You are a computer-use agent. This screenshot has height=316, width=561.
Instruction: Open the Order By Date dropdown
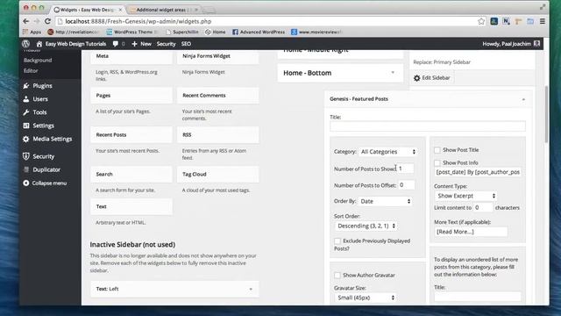coord(386,201)
